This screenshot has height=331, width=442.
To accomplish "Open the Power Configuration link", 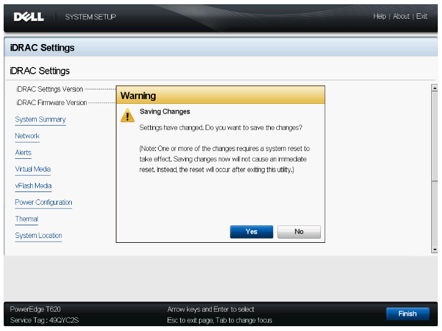I will [43, 202].
